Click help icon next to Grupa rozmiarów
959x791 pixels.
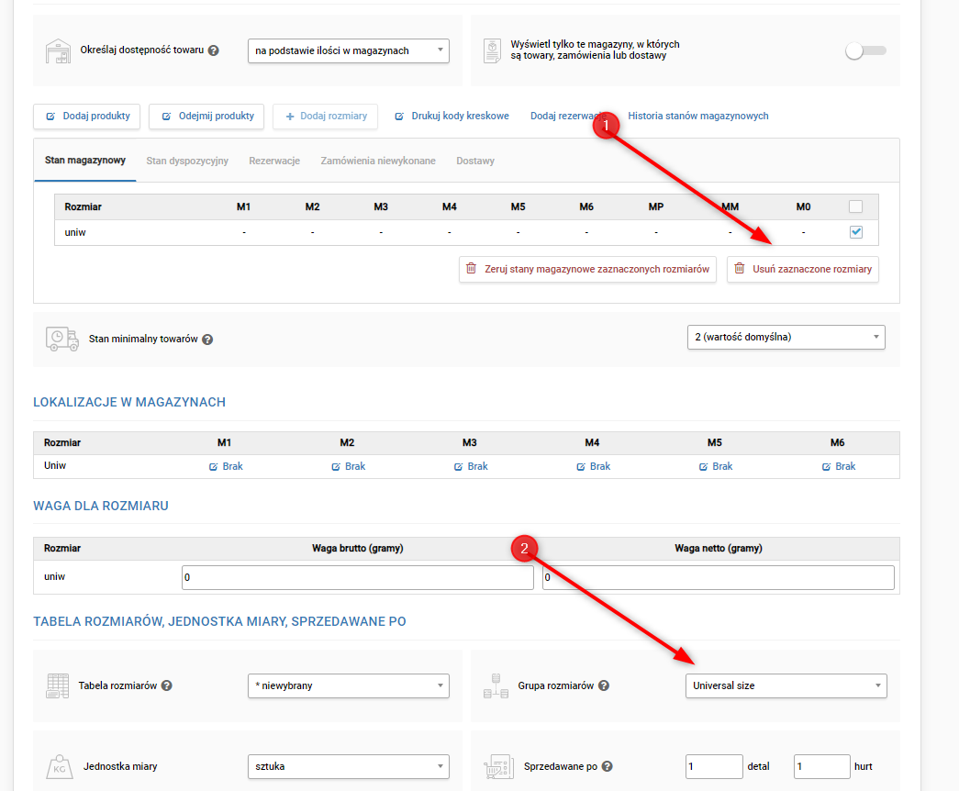(604, 685)
